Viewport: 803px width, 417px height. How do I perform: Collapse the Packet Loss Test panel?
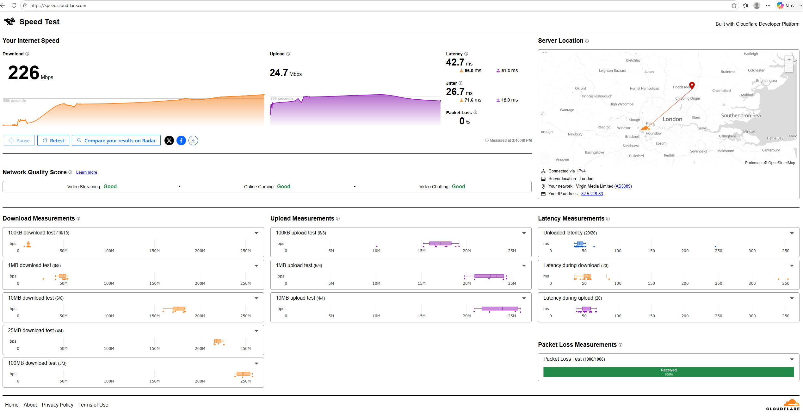[x=792, y=359]
